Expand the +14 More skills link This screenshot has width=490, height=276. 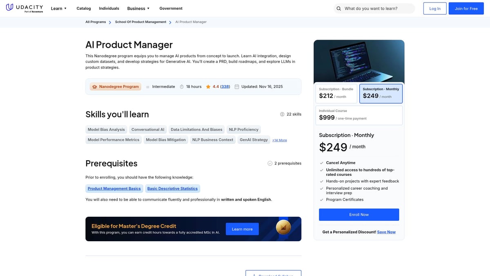click(x=280, y=140)
